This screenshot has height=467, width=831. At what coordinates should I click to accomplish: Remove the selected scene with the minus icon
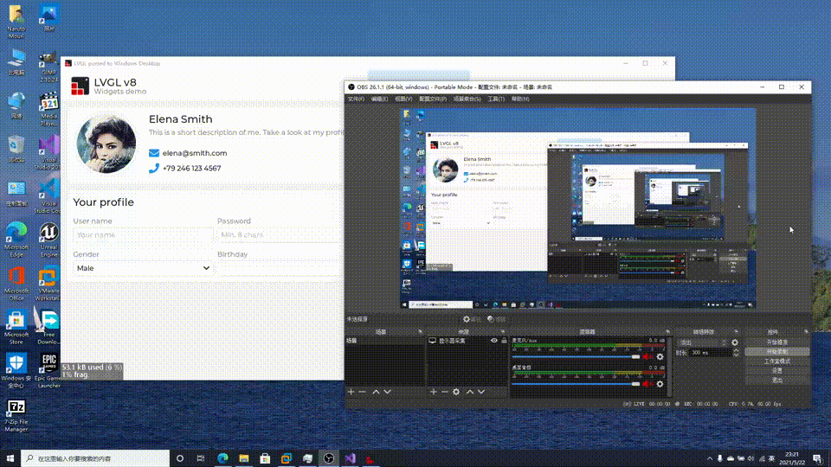coord(363,392)
